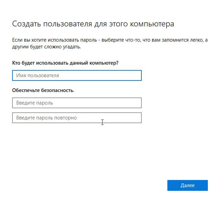Click the Далее button
Image resolution: width=220 pixels, height=203 pixels.
coord(188,185)
